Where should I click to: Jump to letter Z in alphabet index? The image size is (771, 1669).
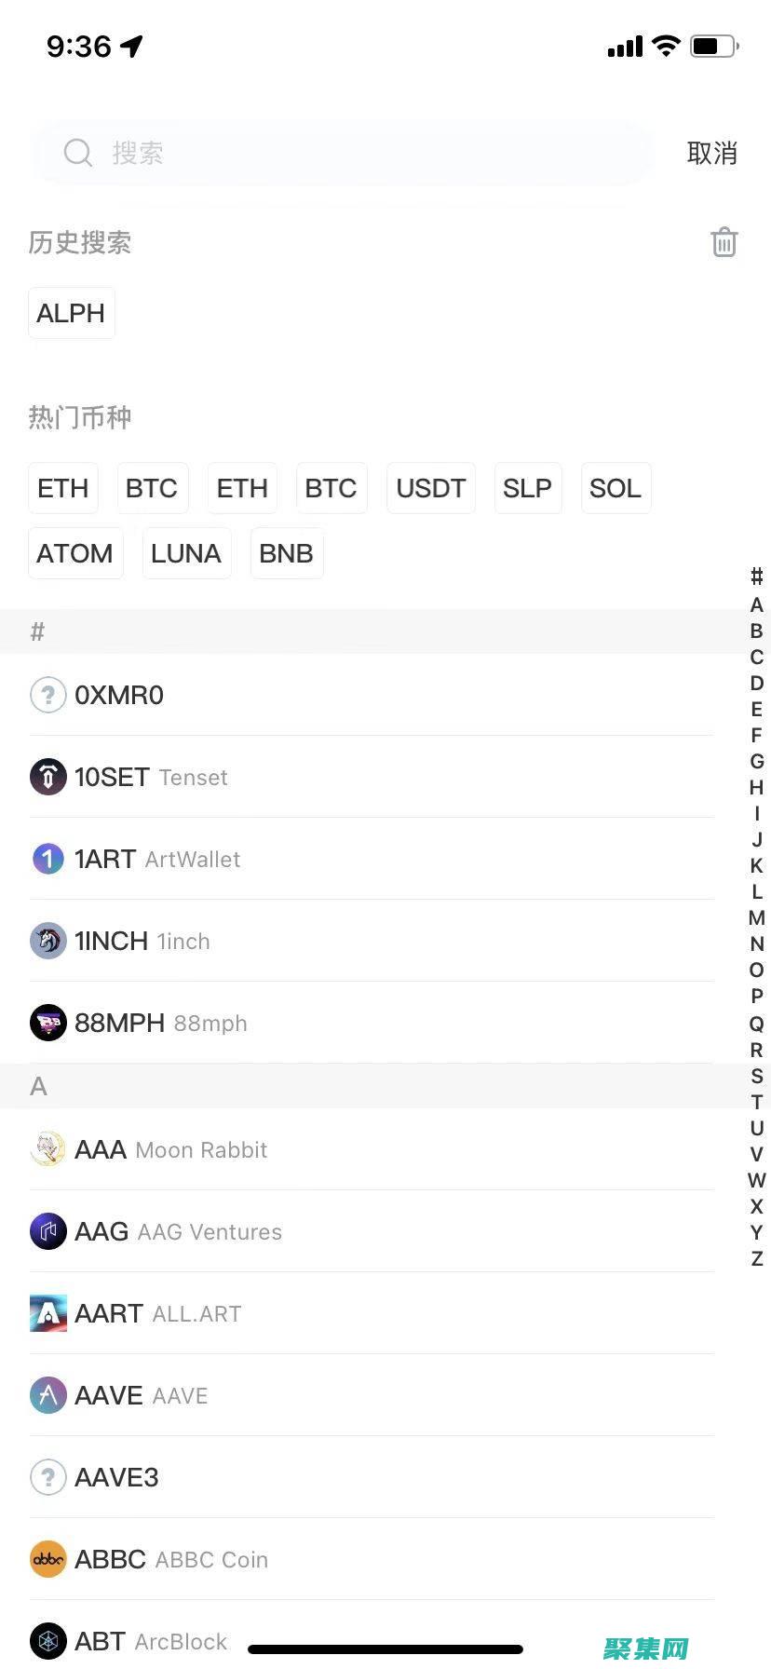pos(757,1258)
